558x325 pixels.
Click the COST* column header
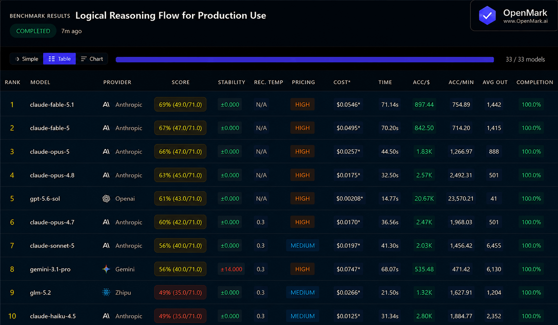pos(342,82)
